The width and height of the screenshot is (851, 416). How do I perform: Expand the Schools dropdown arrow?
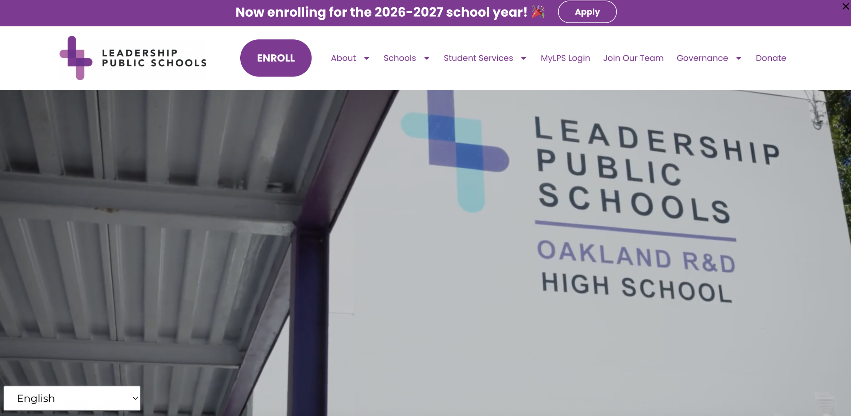pos(427,58)
